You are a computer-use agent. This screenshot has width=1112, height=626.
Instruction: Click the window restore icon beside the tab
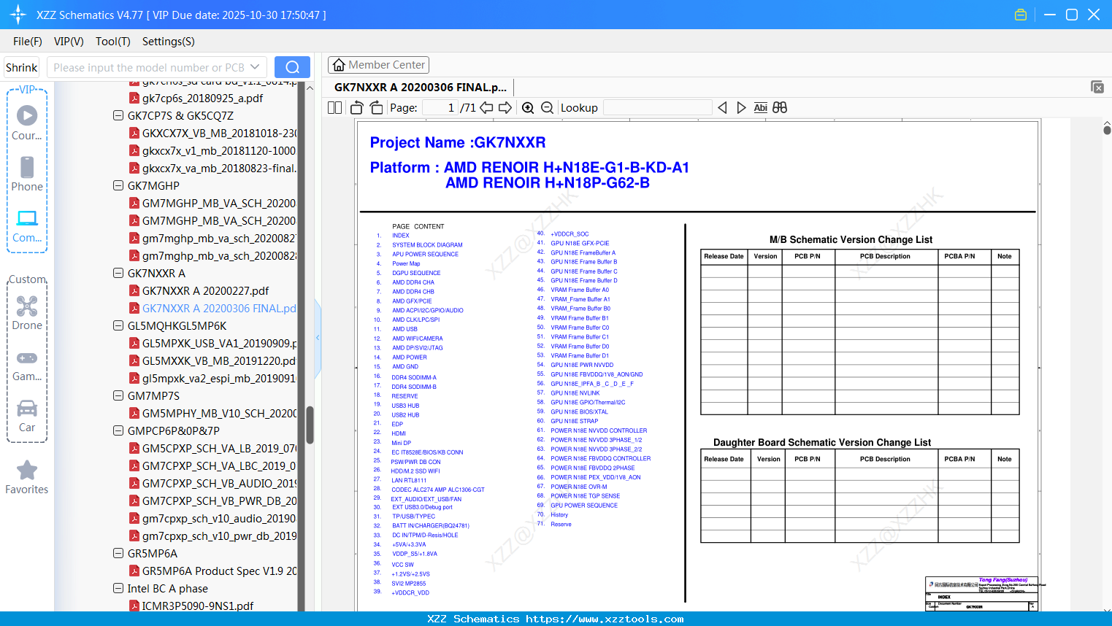(1097, 87)
